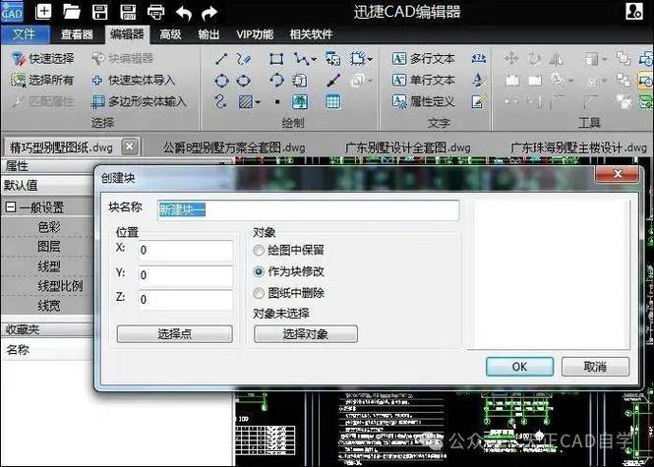Viewport: 654px width, 467px height.
Task: Click the insert image picture icon
Action: (x=300, y=101)
